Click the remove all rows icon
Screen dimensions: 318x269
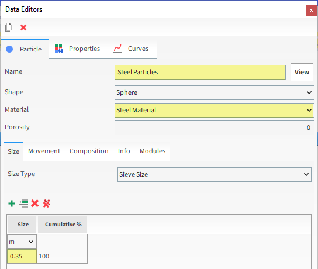pyautogui.click(x=47, y=204)
